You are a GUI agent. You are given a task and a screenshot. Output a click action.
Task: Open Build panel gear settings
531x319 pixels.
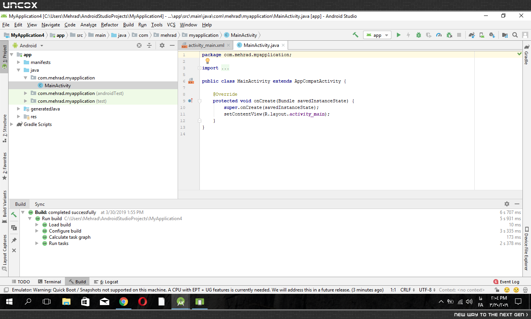click(x=507, y=204)
